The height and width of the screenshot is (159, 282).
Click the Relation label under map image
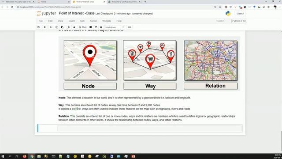tap(211, 86)
